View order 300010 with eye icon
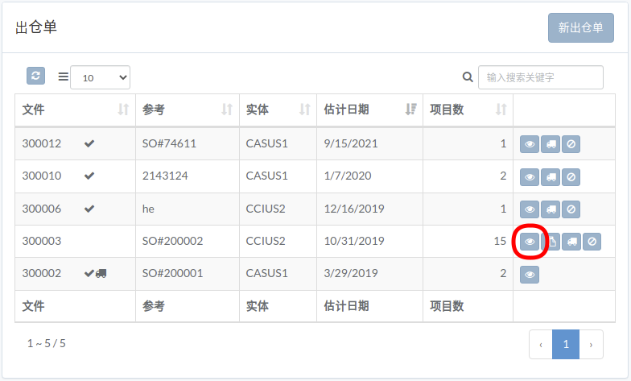The width and height of the screenshot is (631, 381). pos(530,177)
